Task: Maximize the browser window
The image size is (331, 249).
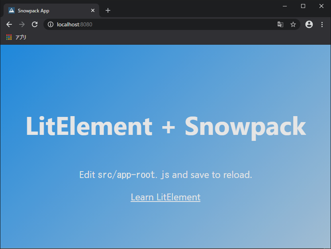Action: [x=303, y=6]
